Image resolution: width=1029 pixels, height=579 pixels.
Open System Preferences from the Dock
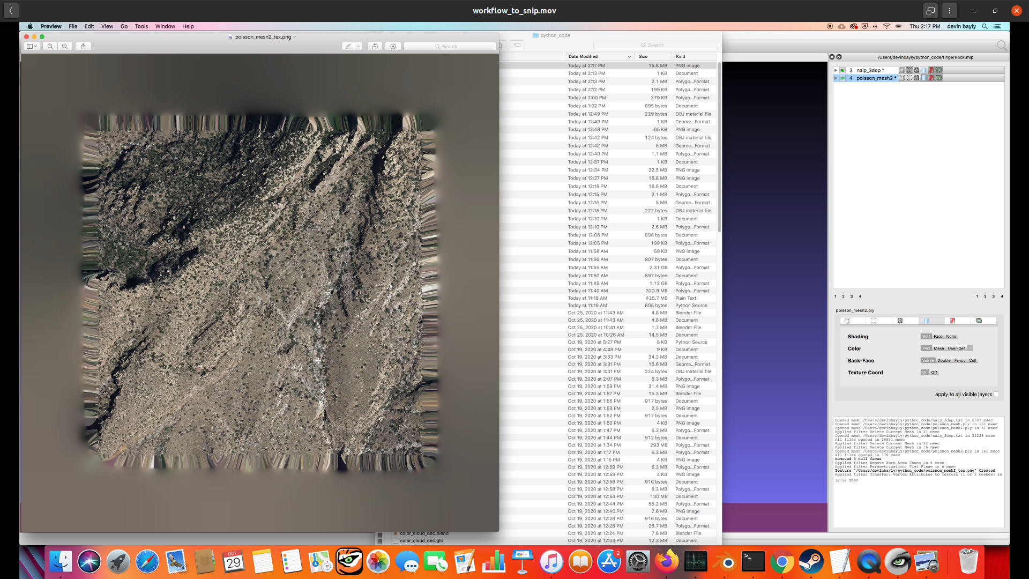(638, 562)
